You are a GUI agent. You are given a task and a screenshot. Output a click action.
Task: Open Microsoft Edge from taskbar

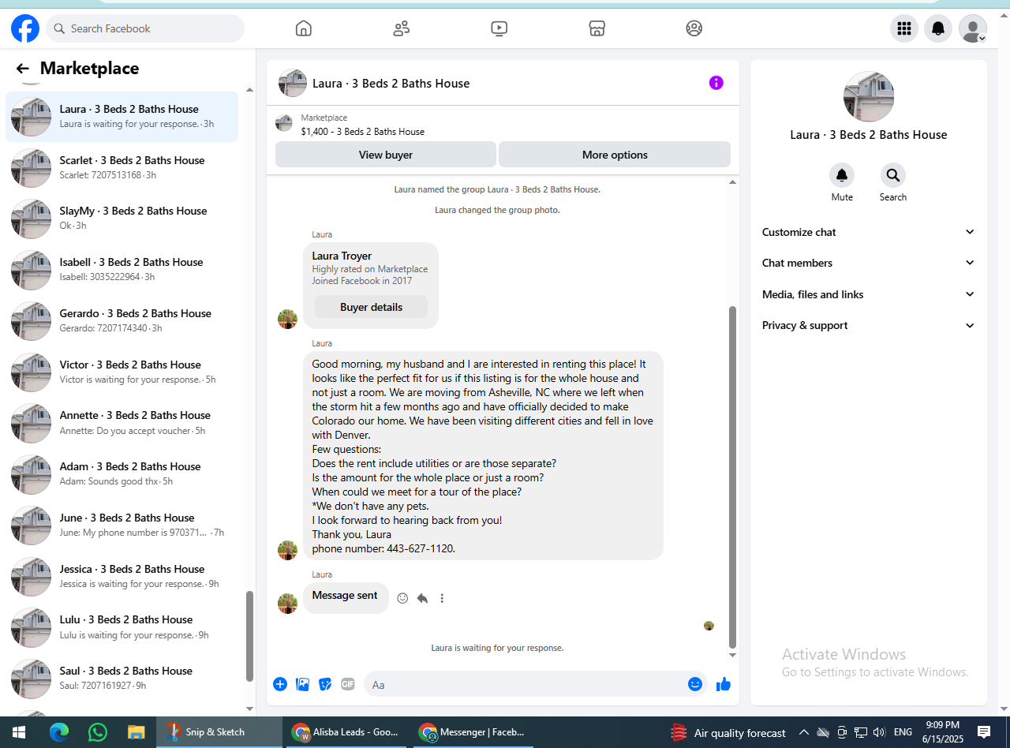coord(59,732)
